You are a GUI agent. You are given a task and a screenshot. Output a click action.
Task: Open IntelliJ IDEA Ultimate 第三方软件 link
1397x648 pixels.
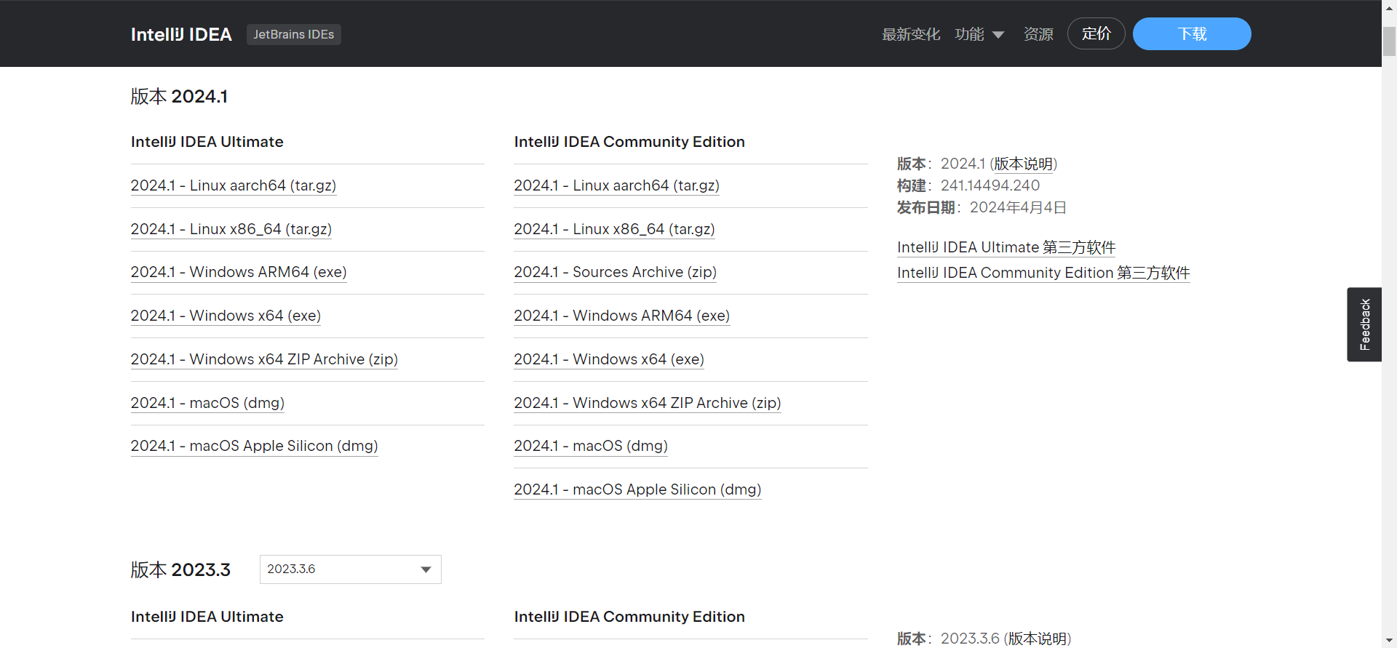(x=1006, y=247)
